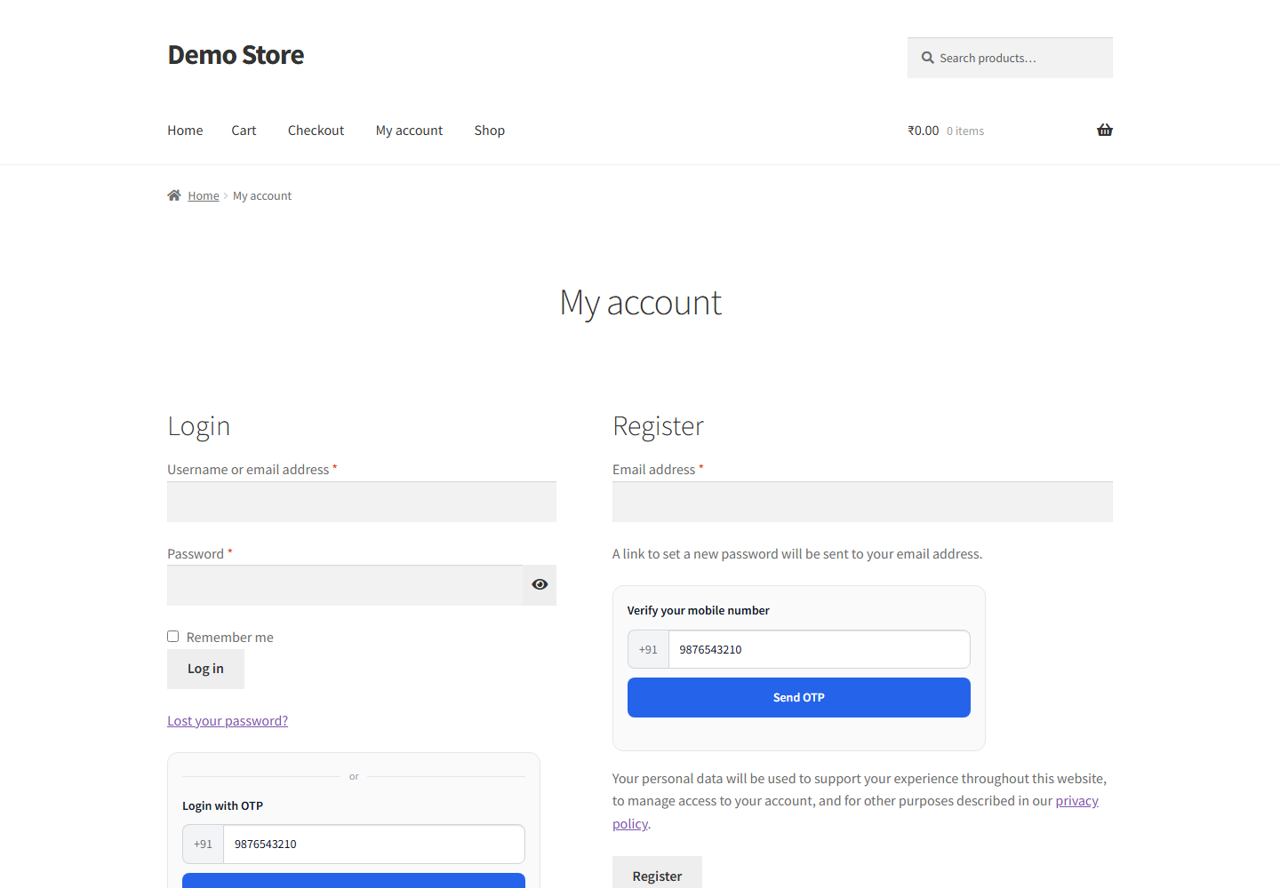Click the +91 prefix in Verify mobile
This screenshot has width=1280, height=888.
(x=648, y=649)
